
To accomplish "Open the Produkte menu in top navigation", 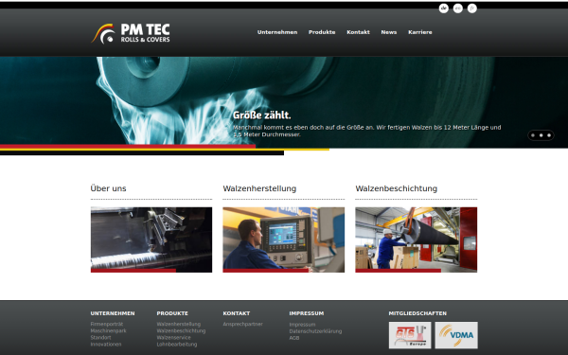I will point(322,32).
